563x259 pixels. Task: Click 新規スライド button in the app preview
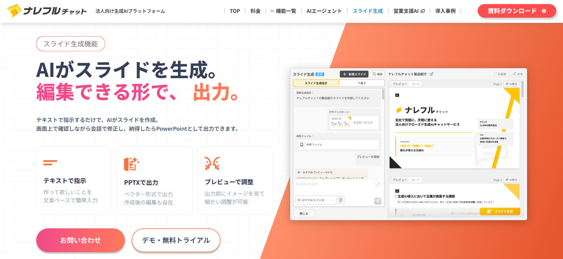pyautogui.click(x=354, y=74)
